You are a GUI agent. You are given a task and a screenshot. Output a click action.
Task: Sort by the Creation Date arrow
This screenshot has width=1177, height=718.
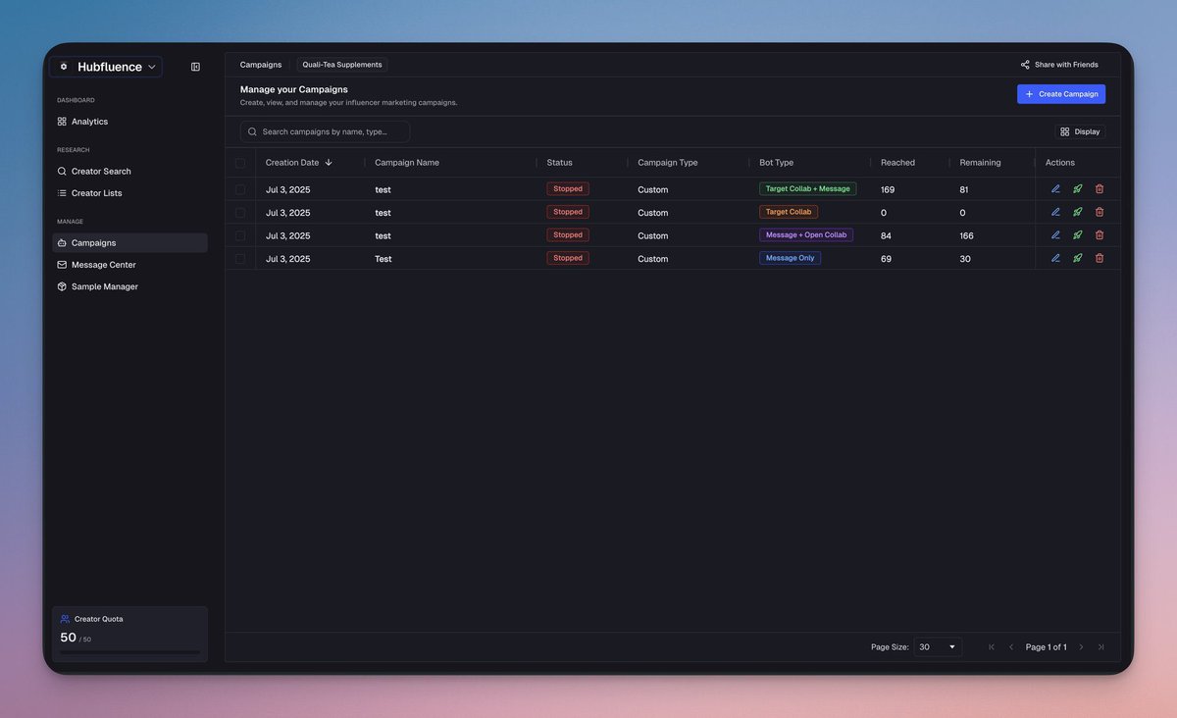coord(329,163)
